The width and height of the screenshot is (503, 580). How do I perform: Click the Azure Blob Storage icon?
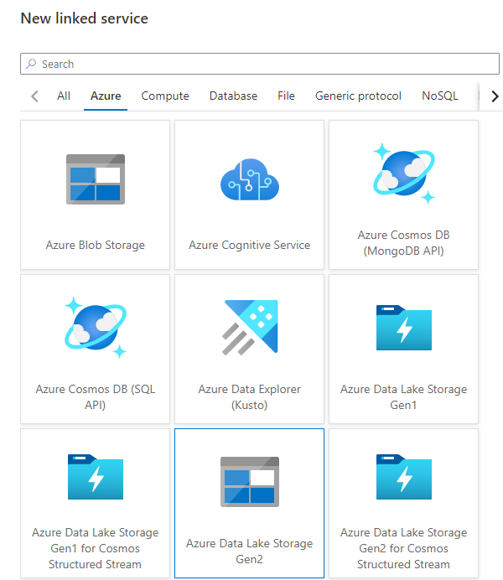[96, 179]
